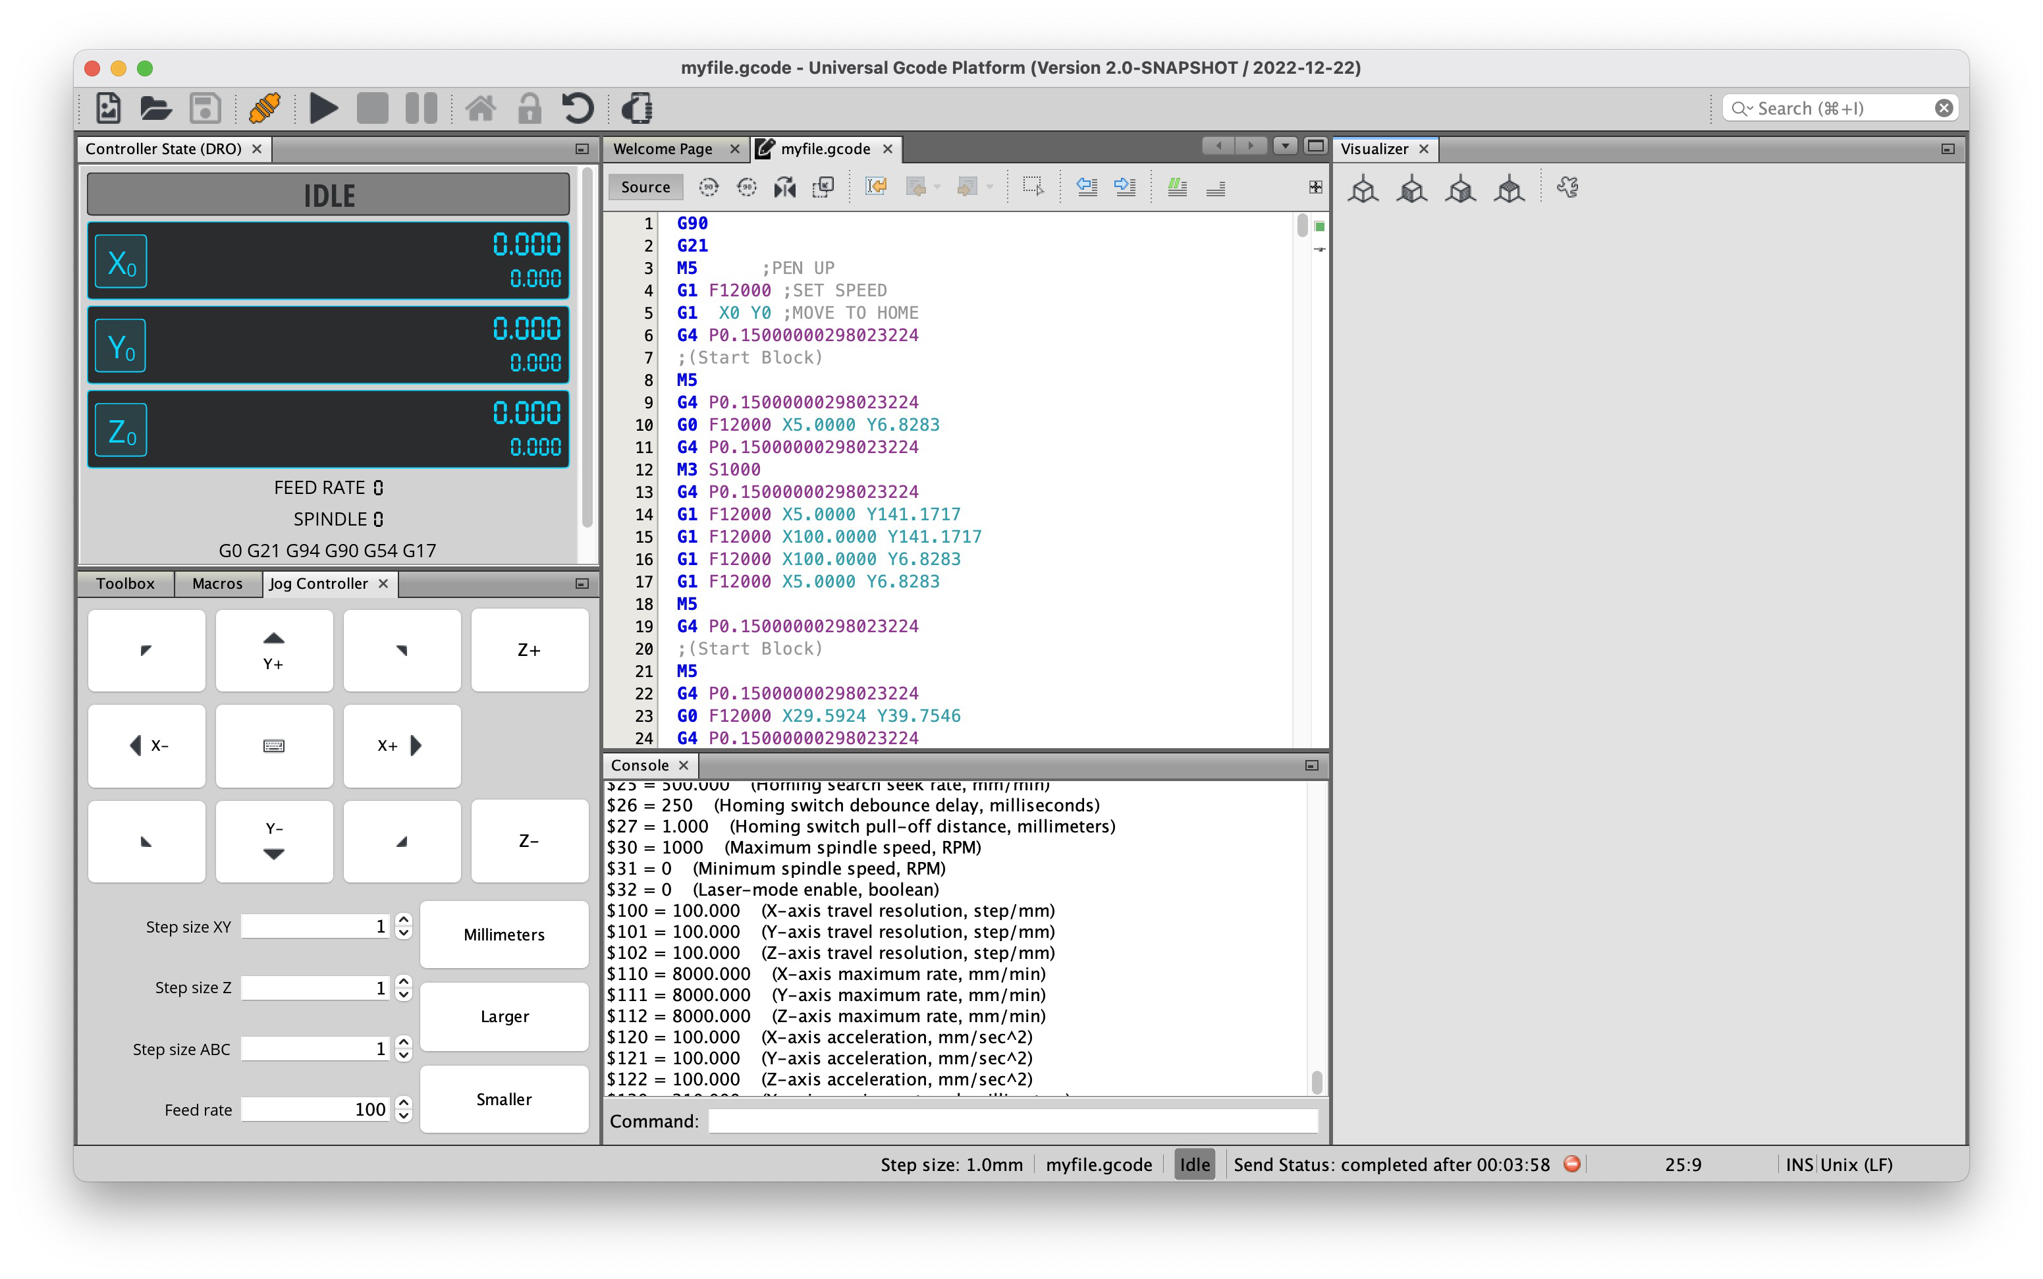Click the uncomment lines icon
The height and width of the screenshot is (1279, 2043).
[x=1216, y=187]
